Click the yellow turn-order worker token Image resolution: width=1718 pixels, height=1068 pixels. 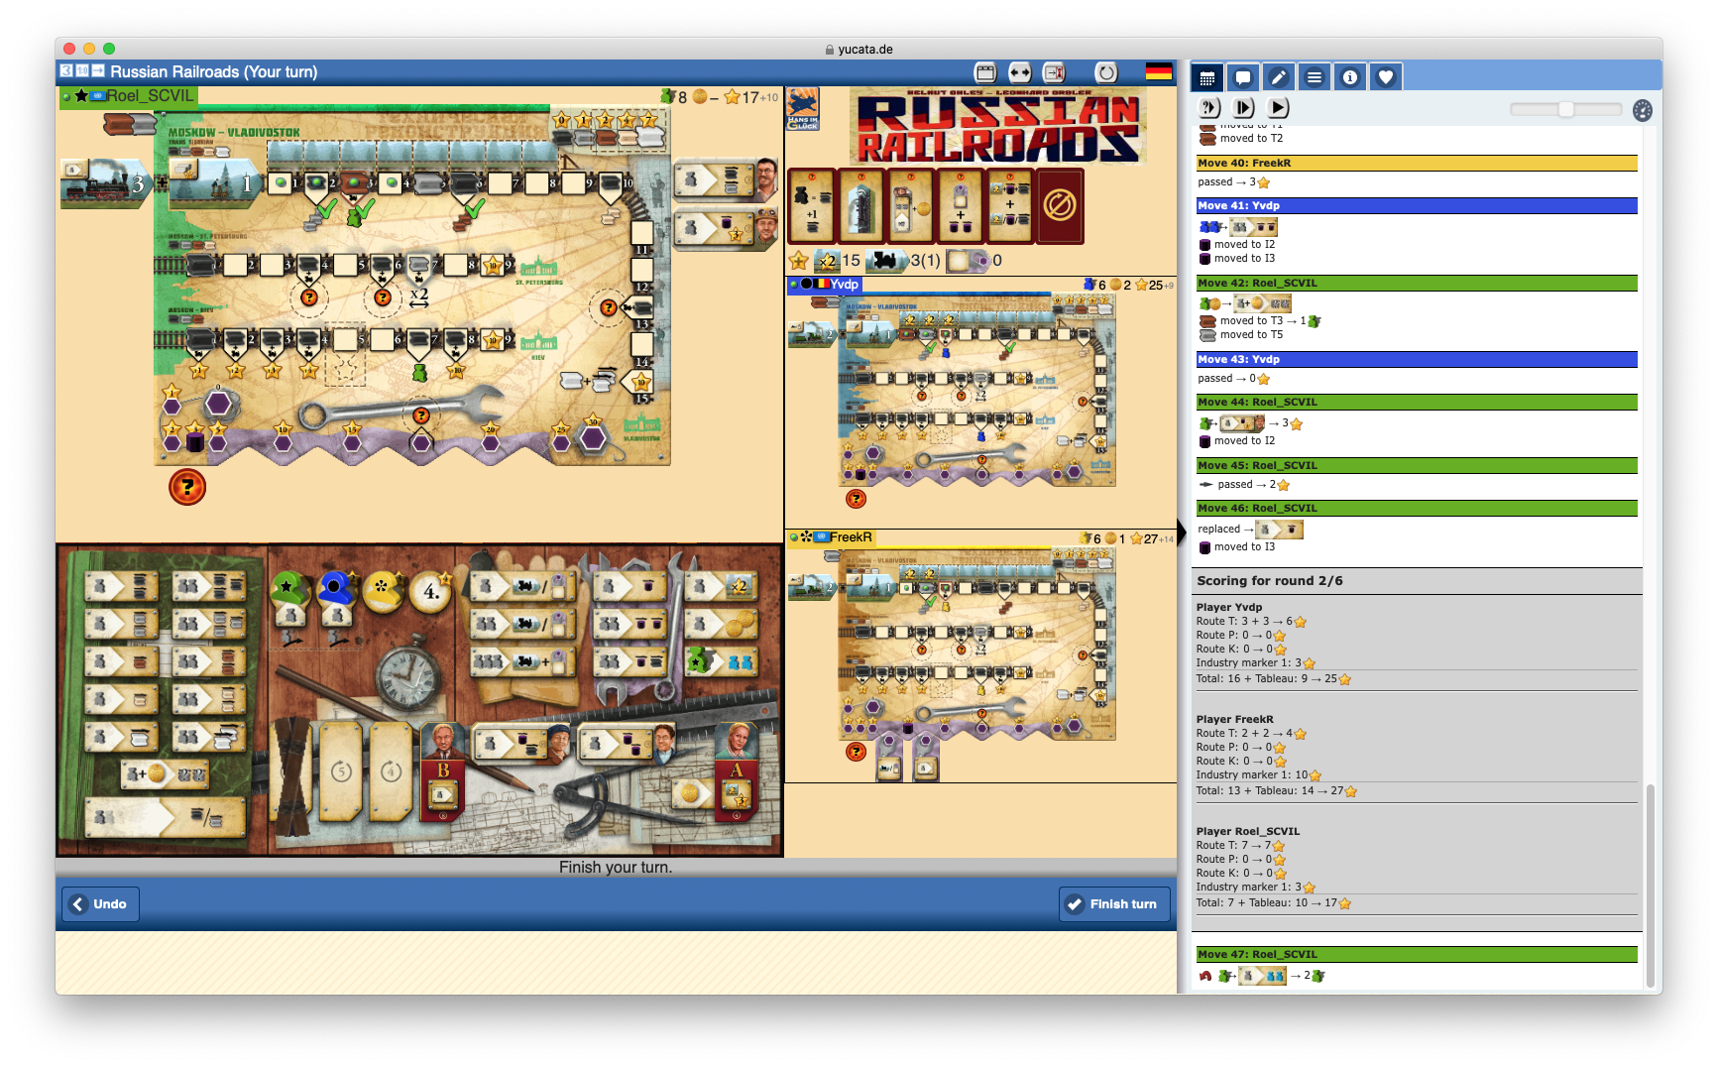(x=383, y=592)
